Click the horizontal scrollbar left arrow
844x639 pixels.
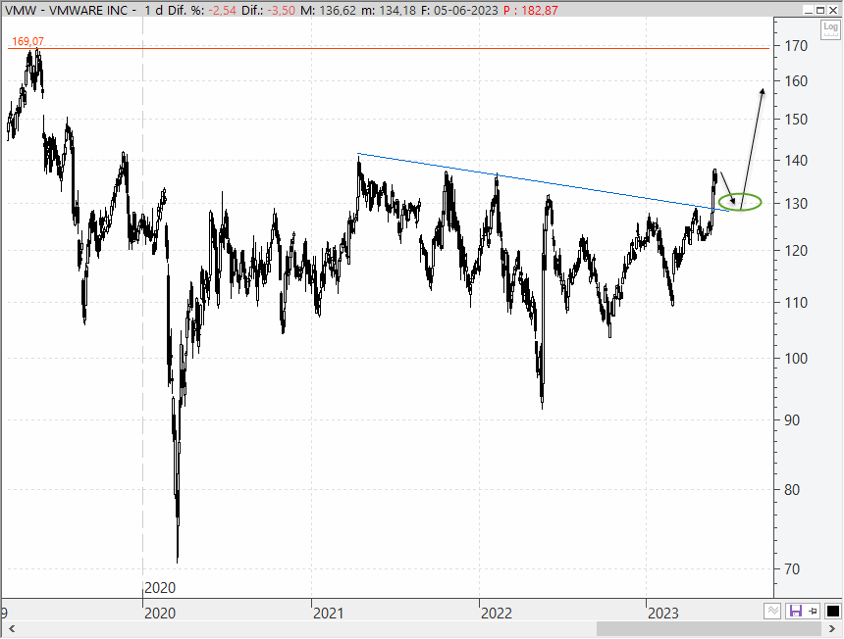click(x=12, y=628)
